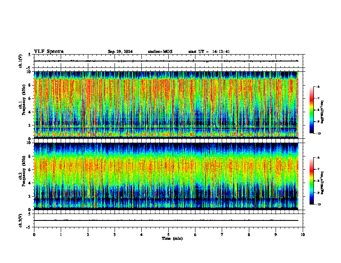Click the 'Time (min)' axis label
The image size is (341, 263).
coord(172,239)
